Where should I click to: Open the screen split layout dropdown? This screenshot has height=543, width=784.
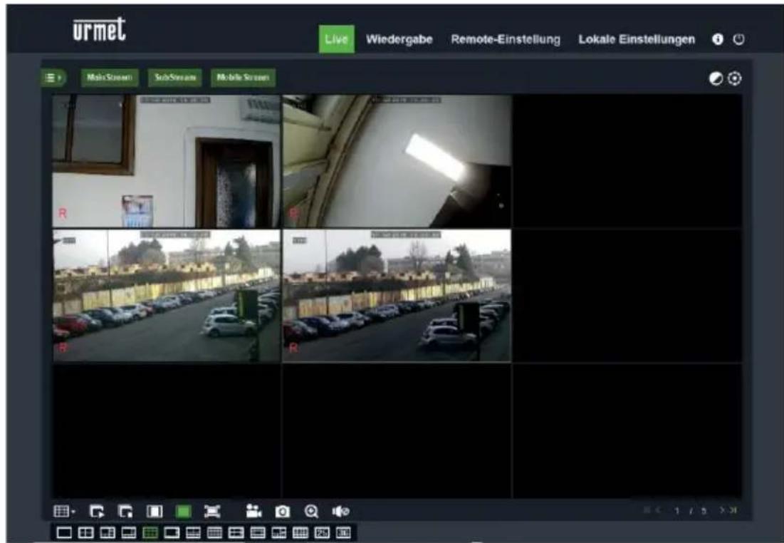[x=61, y=510]
